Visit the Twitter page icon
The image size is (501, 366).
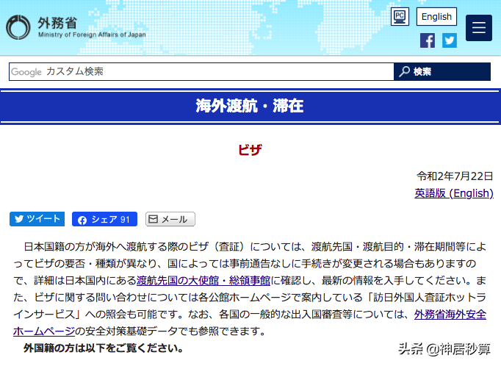click(450, 40)
